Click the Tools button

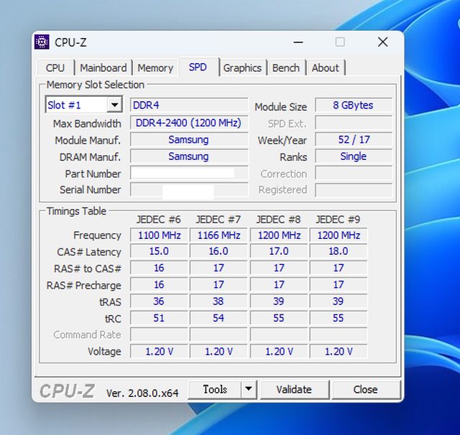(214, 389)
